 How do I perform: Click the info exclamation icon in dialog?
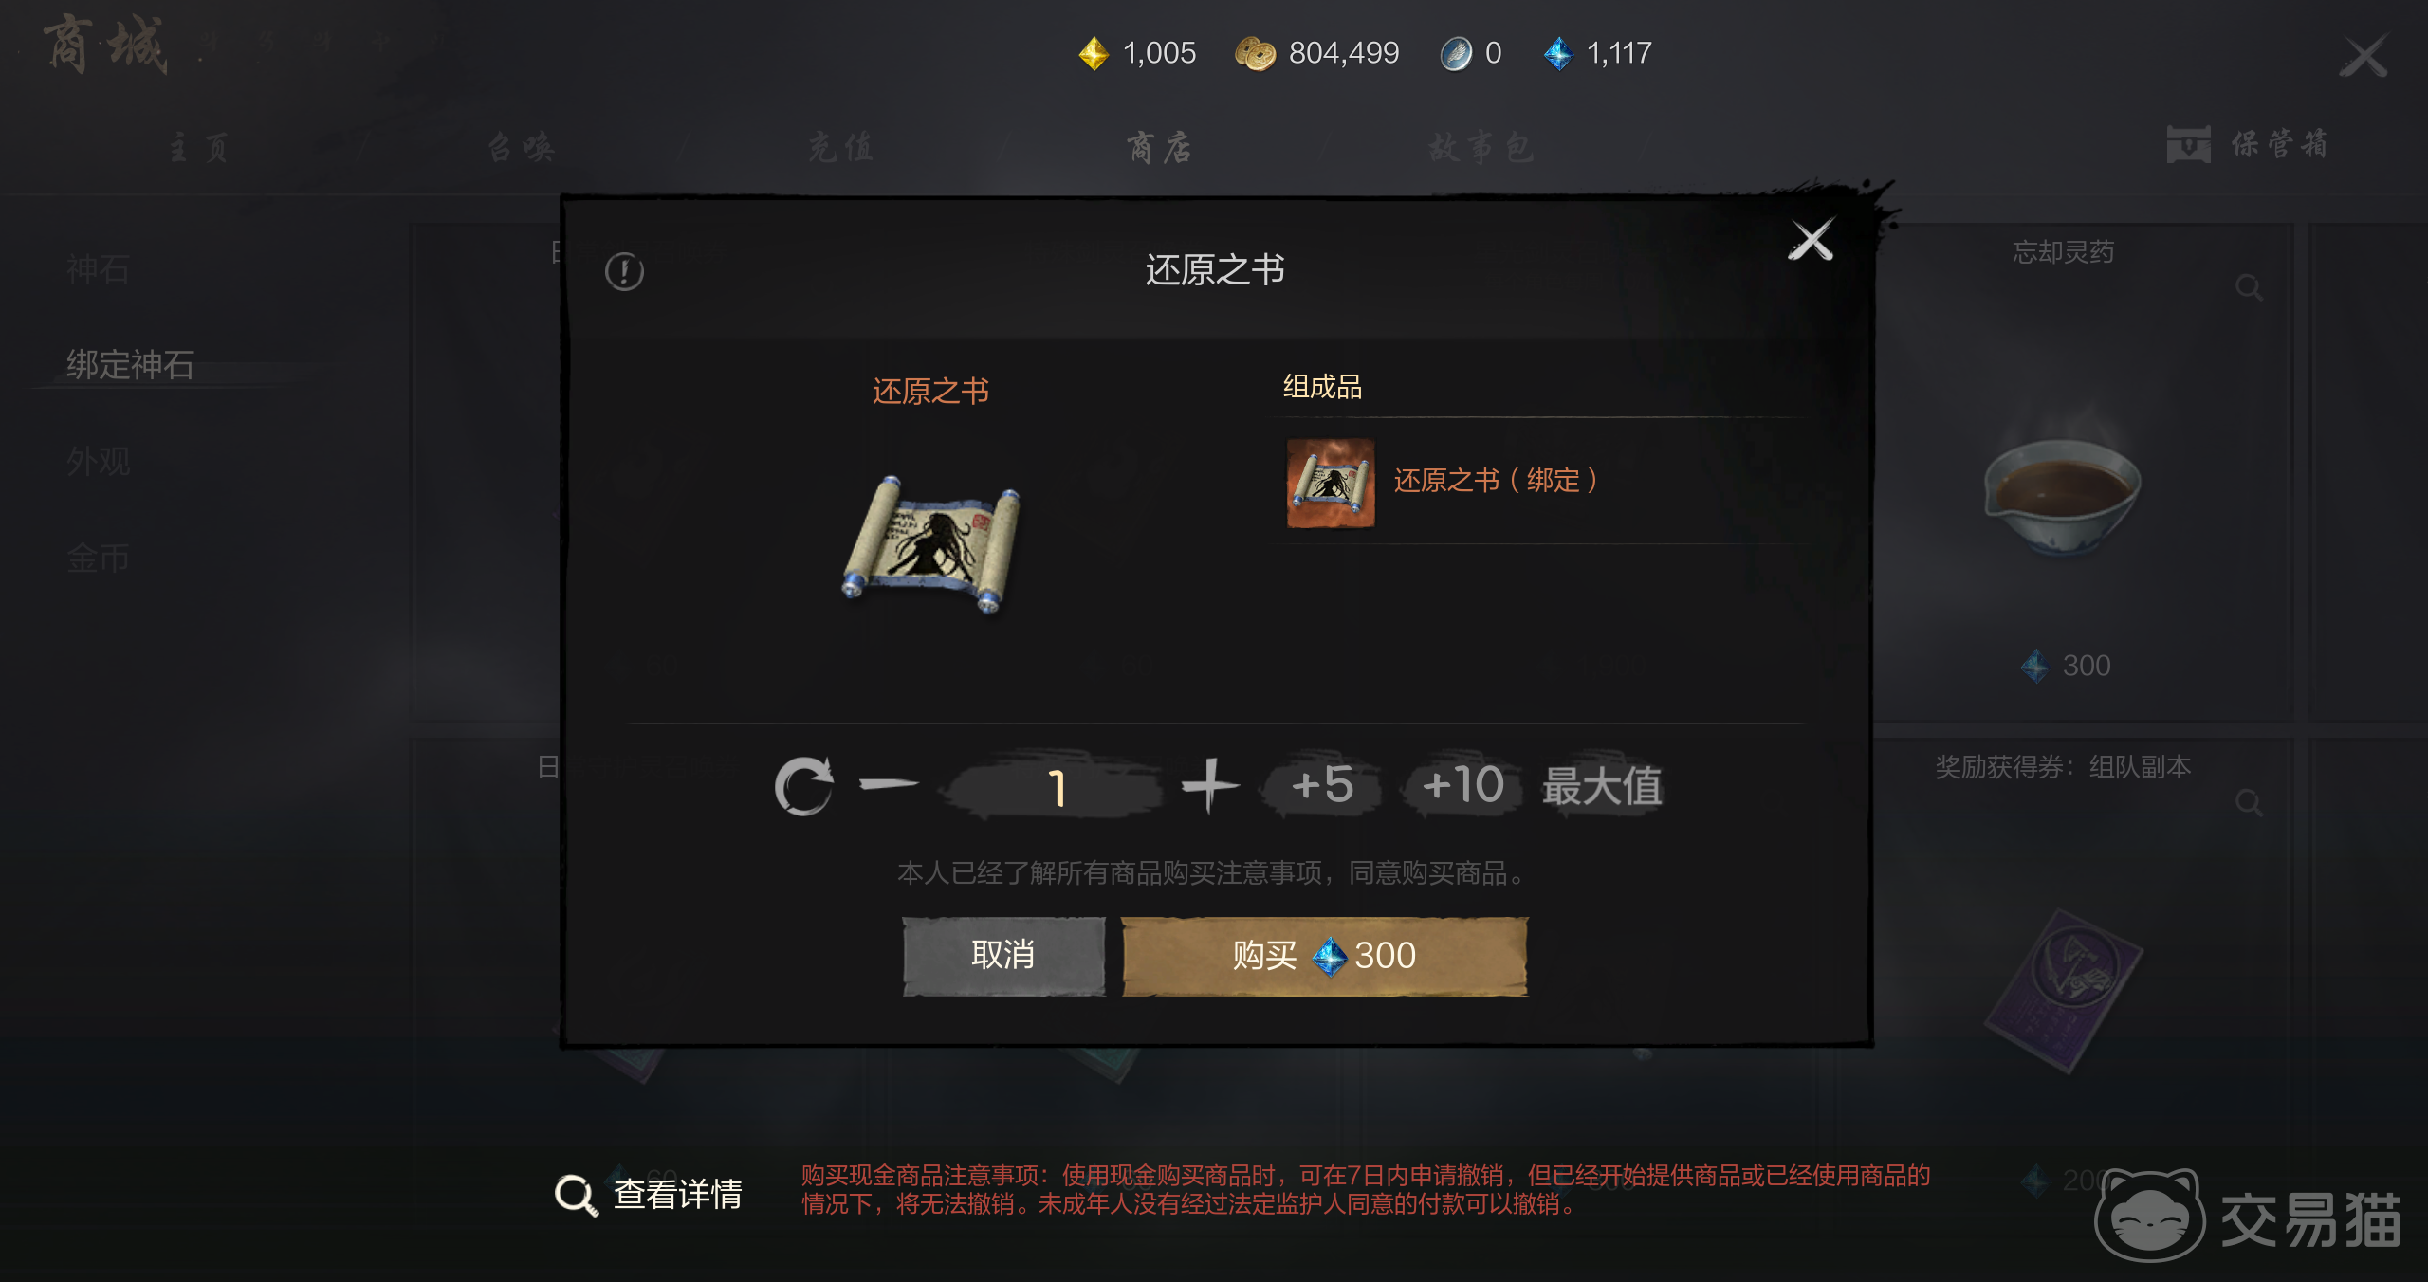coord(624,272)
